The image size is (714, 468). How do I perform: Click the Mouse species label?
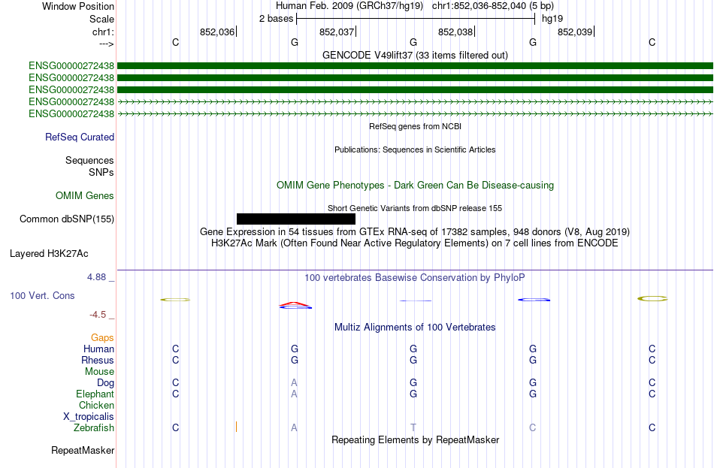[x=99, y=372]
